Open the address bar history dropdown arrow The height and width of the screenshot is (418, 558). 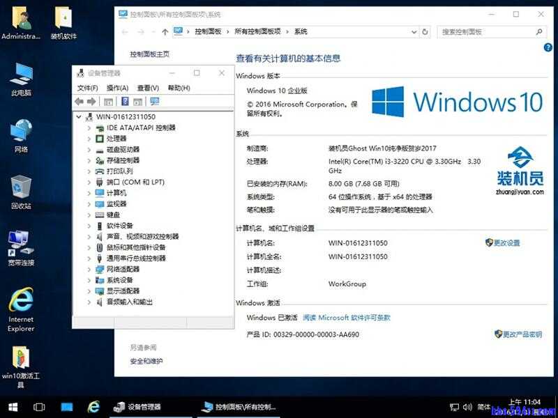pyautogui.click(x=414, y=32)
